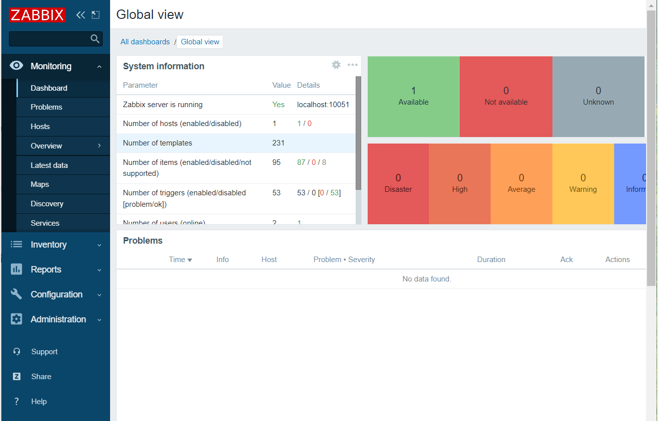Open Reports via its bar-chart icon
658x421 pixels.
[16, 269]
